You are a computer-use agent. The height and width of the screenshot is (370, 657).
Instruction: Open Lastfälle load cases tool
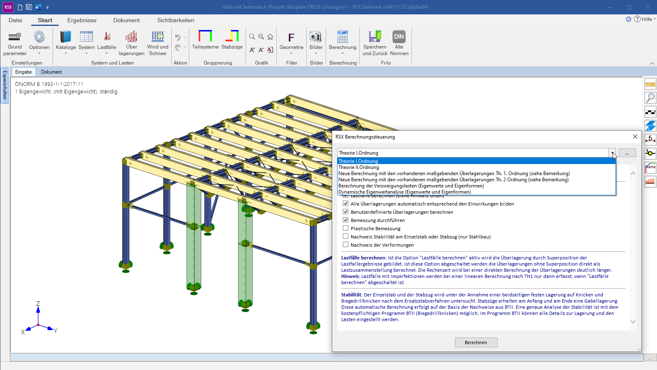pyautogui.click(x=107, y=43)
